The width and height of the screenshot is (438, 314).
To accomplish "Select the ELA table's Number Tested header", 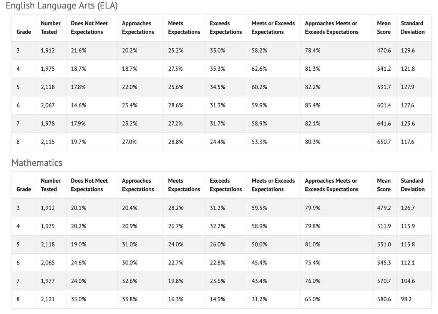I will tap(51, 28).
